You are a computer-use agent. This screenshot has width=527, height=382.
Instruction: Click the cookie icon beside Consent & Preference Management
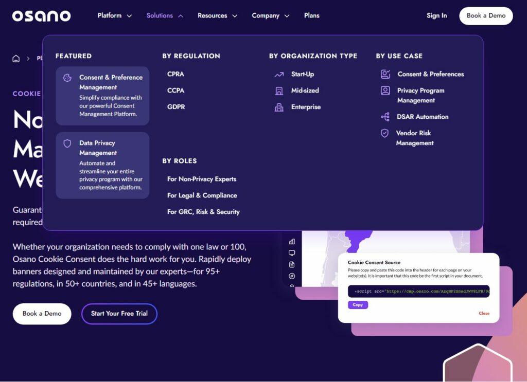[67, 78]
